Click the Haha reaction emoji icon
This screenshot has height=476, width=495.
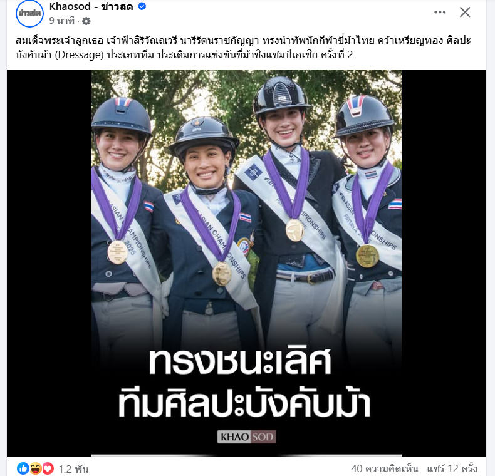click(36, 468)
